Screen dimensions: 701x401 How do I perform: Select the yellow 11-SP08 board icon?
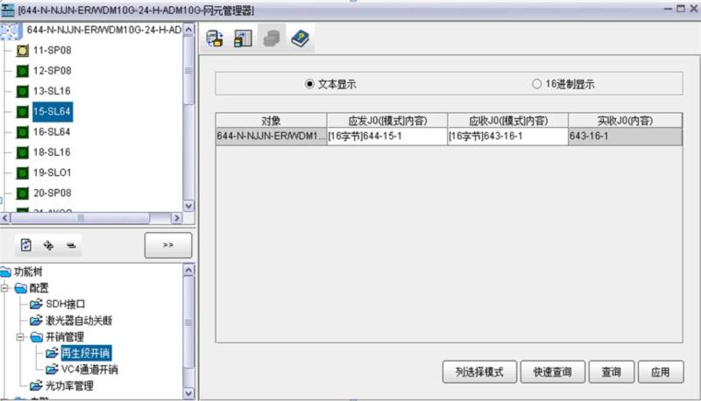point(23,51)
